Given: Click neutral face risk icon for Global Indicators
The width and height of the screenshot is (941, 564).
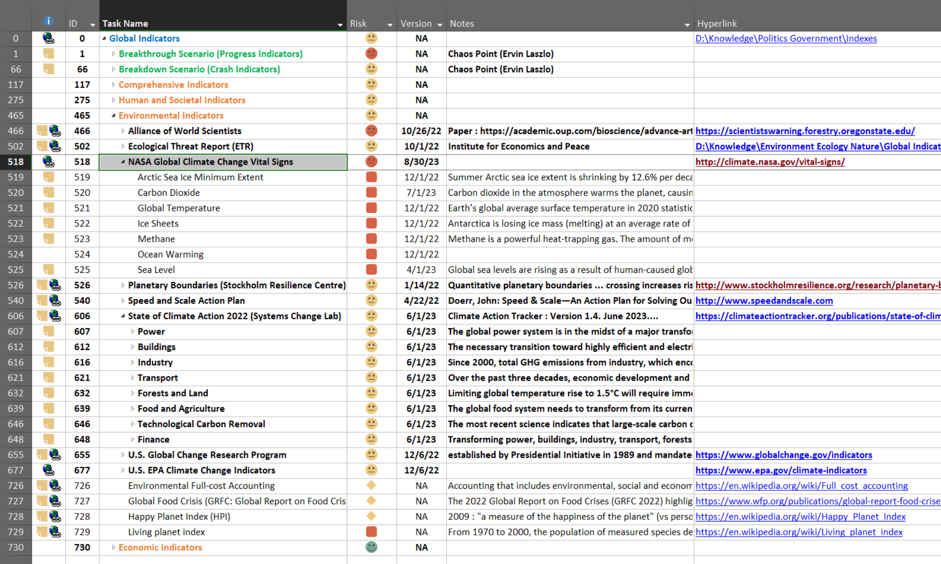Looking at the screenshot, I should [x=371, y=38].
